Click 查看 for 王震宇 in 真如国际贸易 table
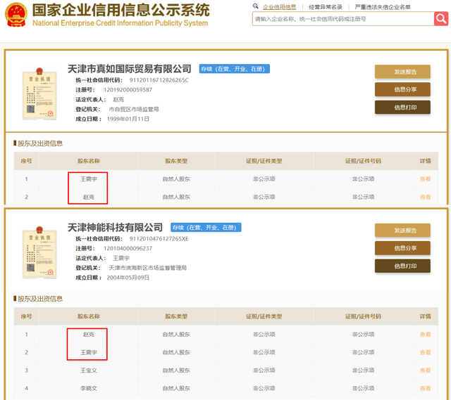451x400 pixels. coord(425,179)
